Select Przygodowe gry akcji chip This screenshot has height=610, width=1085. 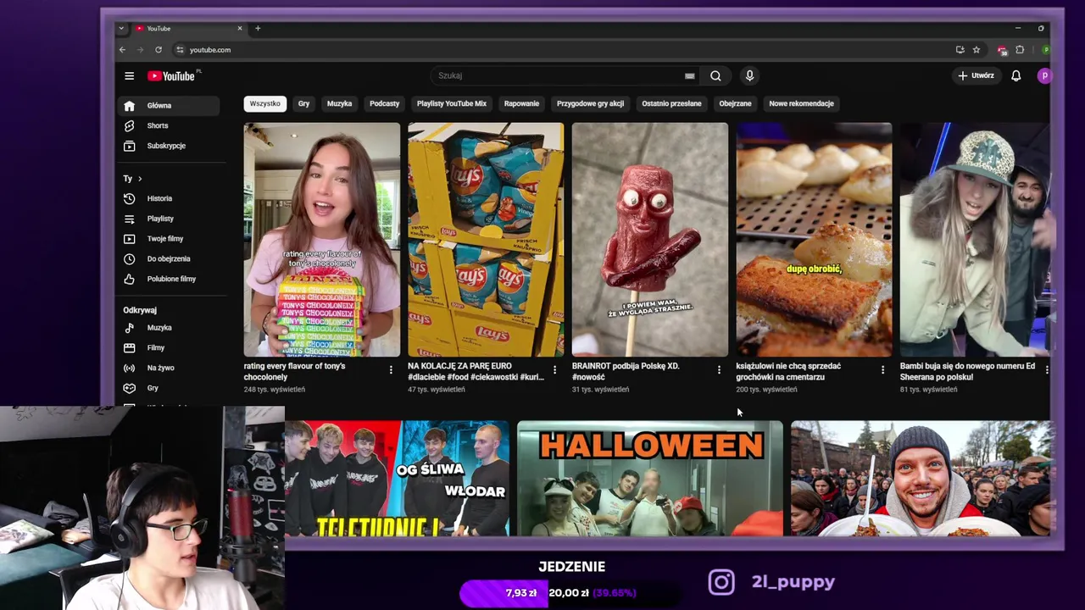point(590,104)
